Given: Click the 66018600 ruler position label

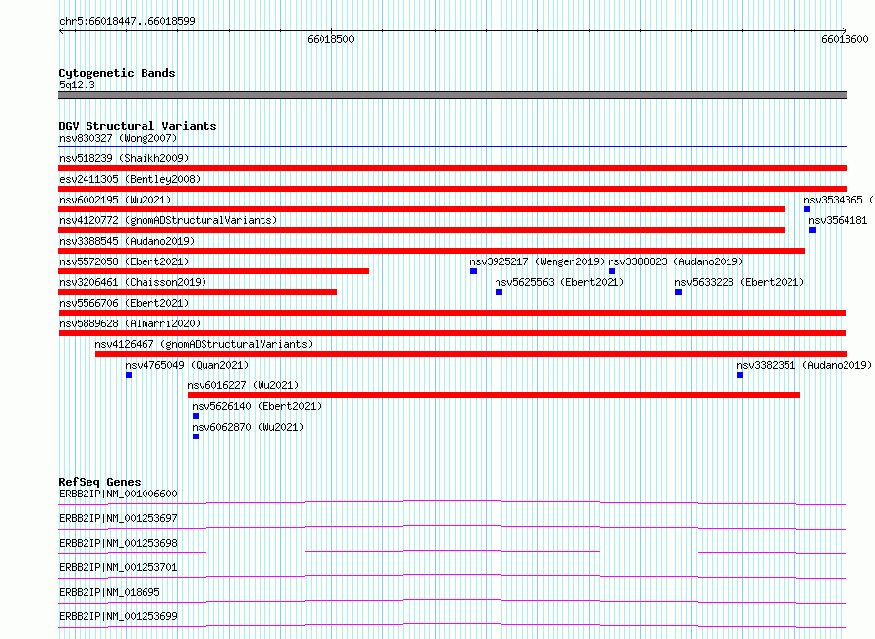Looking at the screenshot, I should coord(845,39).
